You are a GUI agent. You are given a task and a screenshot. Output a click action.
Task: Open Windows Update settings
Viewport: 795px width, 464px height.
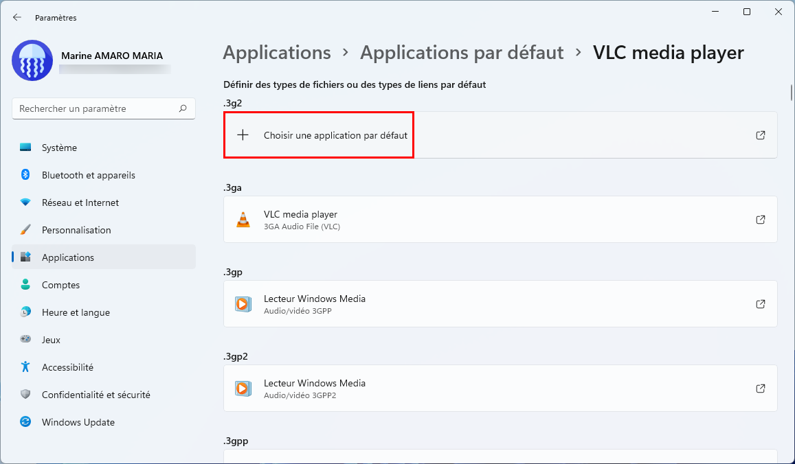pyautogui.click(x=104, y=421)
